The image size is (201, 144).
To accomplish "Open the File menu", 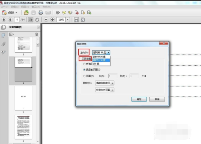I will click(x=5, y=7).
